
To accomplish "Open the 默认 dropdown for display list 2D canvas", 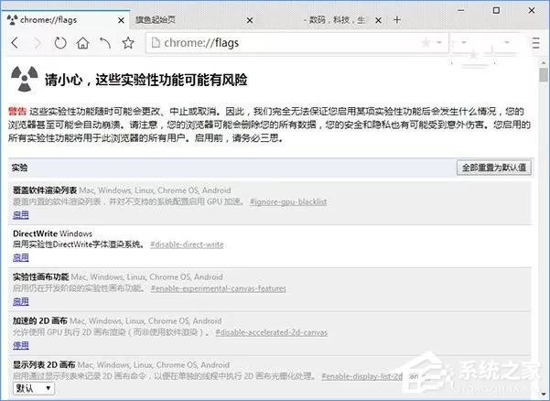I will pos(34,388).
